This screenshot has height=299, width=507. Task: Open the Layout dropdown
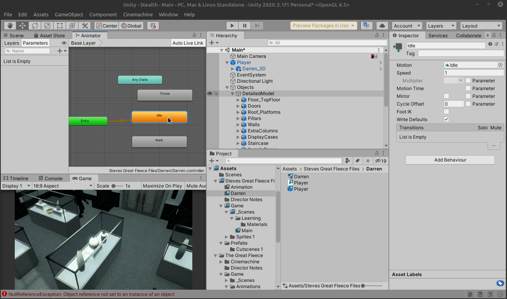click(481, 26)
